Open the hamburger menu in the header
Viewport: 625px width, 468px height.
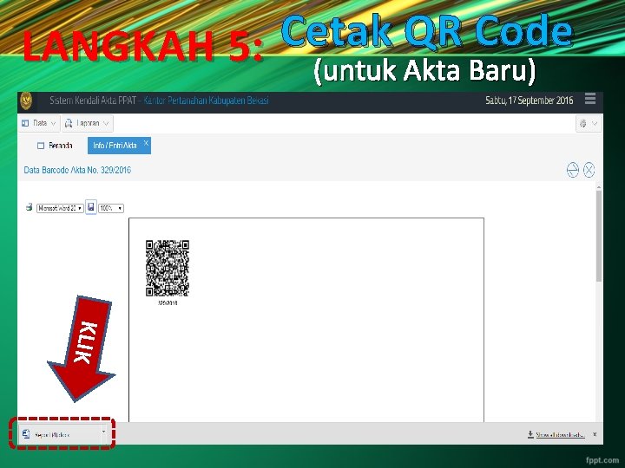click(x=590, y=98)
